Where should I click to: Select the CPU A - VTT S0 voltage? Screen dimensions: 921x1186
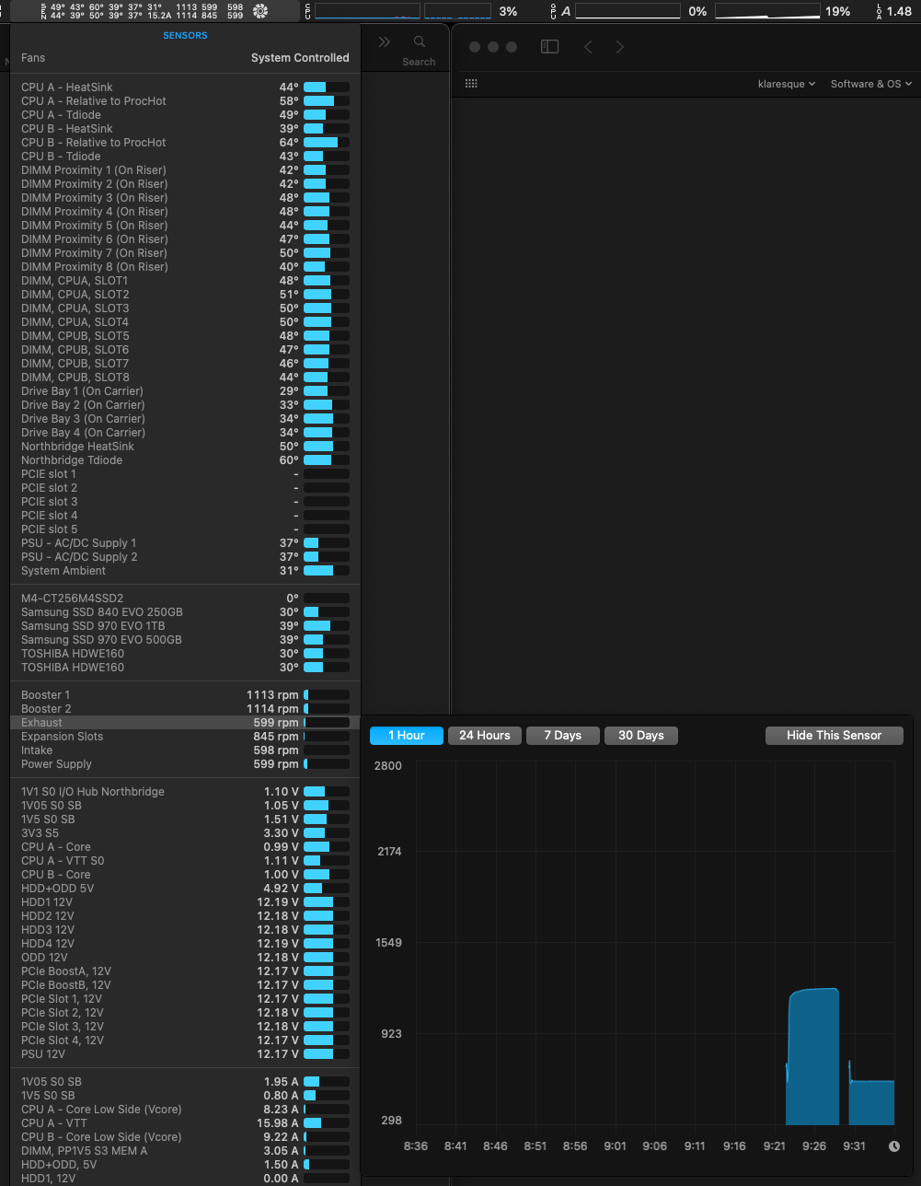(x=185, y=861)
